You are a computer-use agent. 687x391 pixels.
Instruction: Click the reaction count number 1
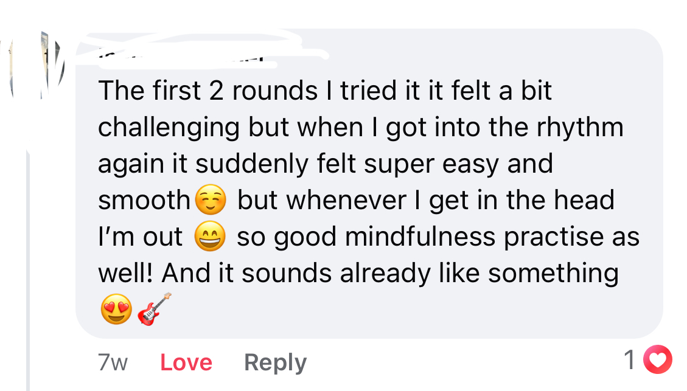631,360
